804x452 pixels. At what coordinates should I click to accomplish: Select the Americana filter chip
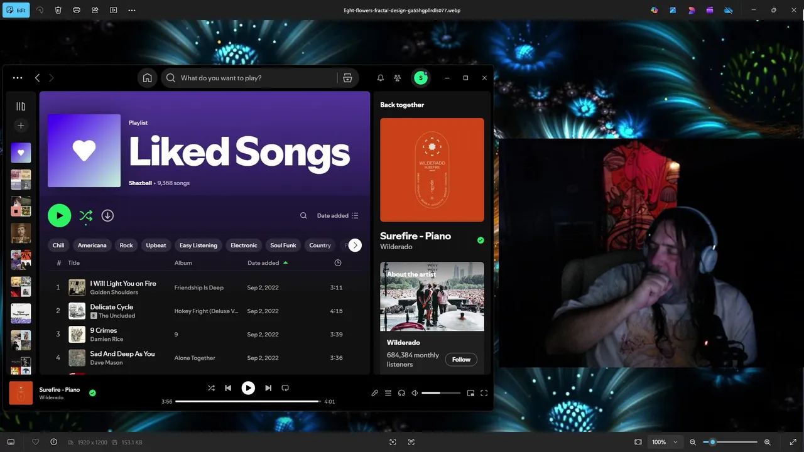92,245
